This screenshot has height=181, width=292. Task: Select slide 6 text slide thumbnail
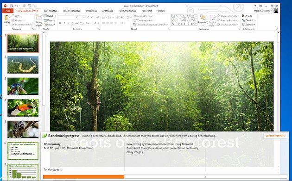[x=23, y=151]
